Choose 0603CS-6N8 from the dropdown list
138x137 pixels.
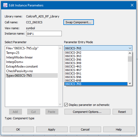pyautogui.click(x=96, y=80)
